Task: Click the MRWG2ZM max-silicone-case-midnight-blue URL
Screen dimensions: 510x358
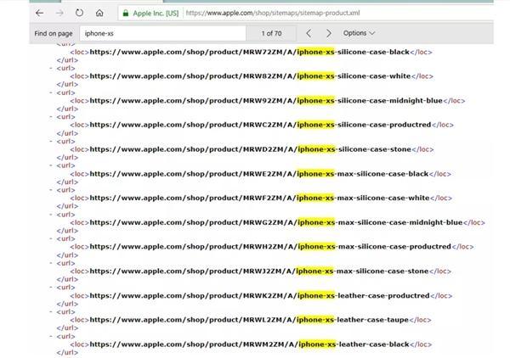Action: (x=276, y=222)
